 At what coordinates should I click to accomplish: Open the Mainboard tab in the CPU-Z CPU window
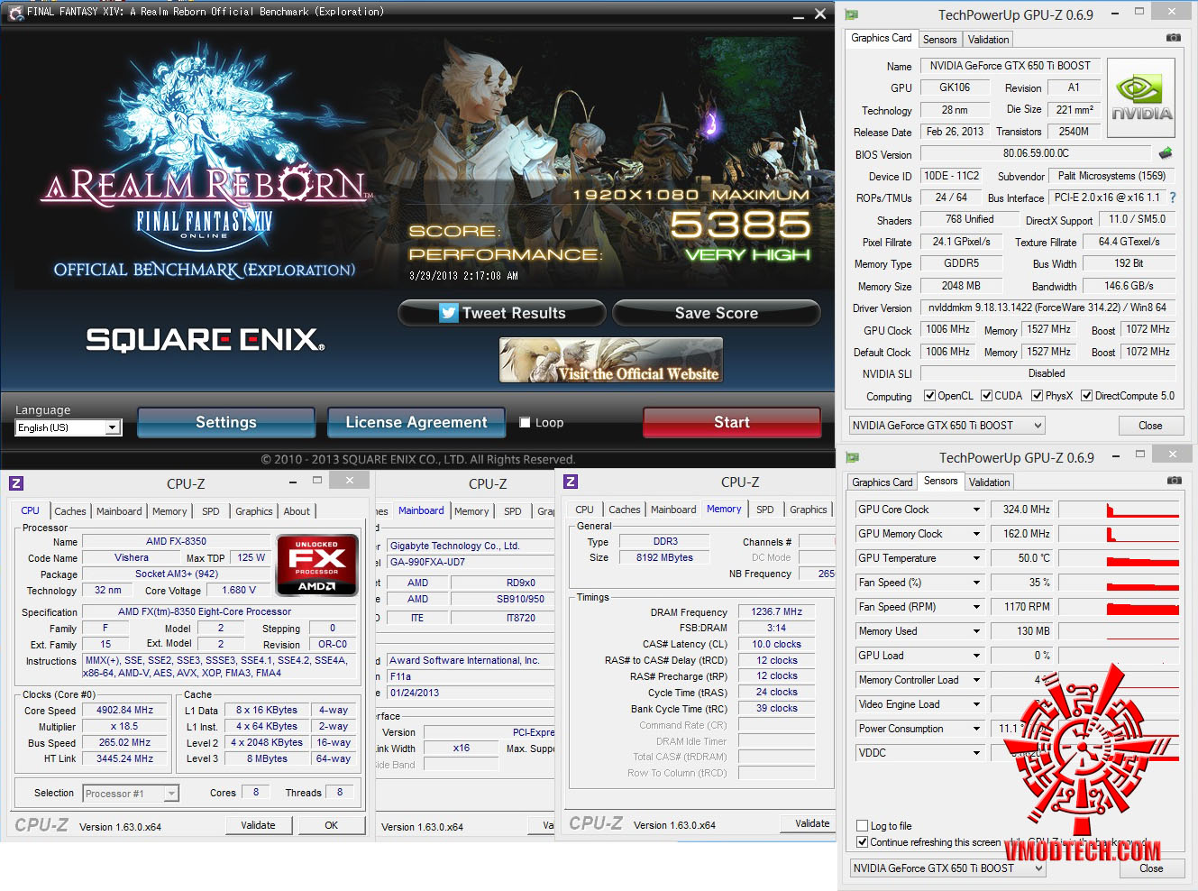119,511
